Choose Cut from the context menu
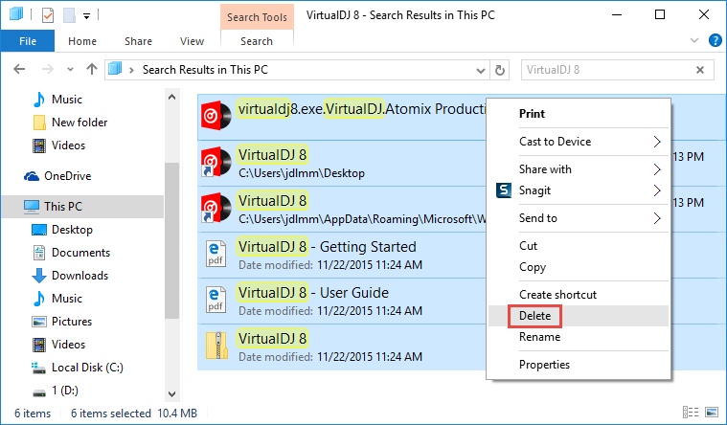Image resolution: width=727 pixels, height=425 pixels. coord(579,246)
